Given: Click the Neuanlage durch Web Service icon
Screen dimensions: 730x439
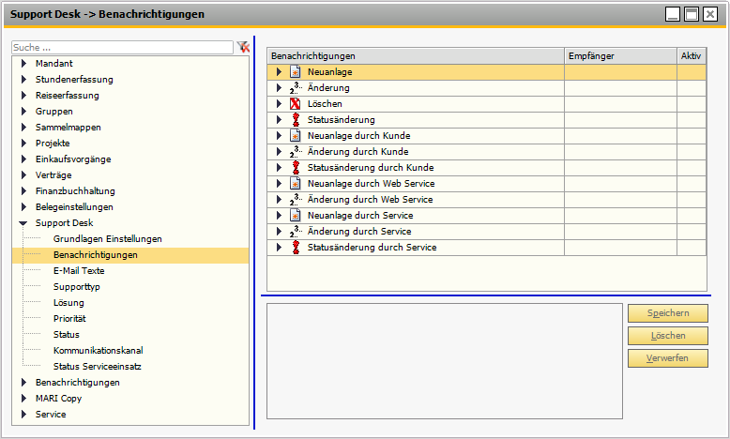Looking at the screenshot, I should [x=296, y=184].
